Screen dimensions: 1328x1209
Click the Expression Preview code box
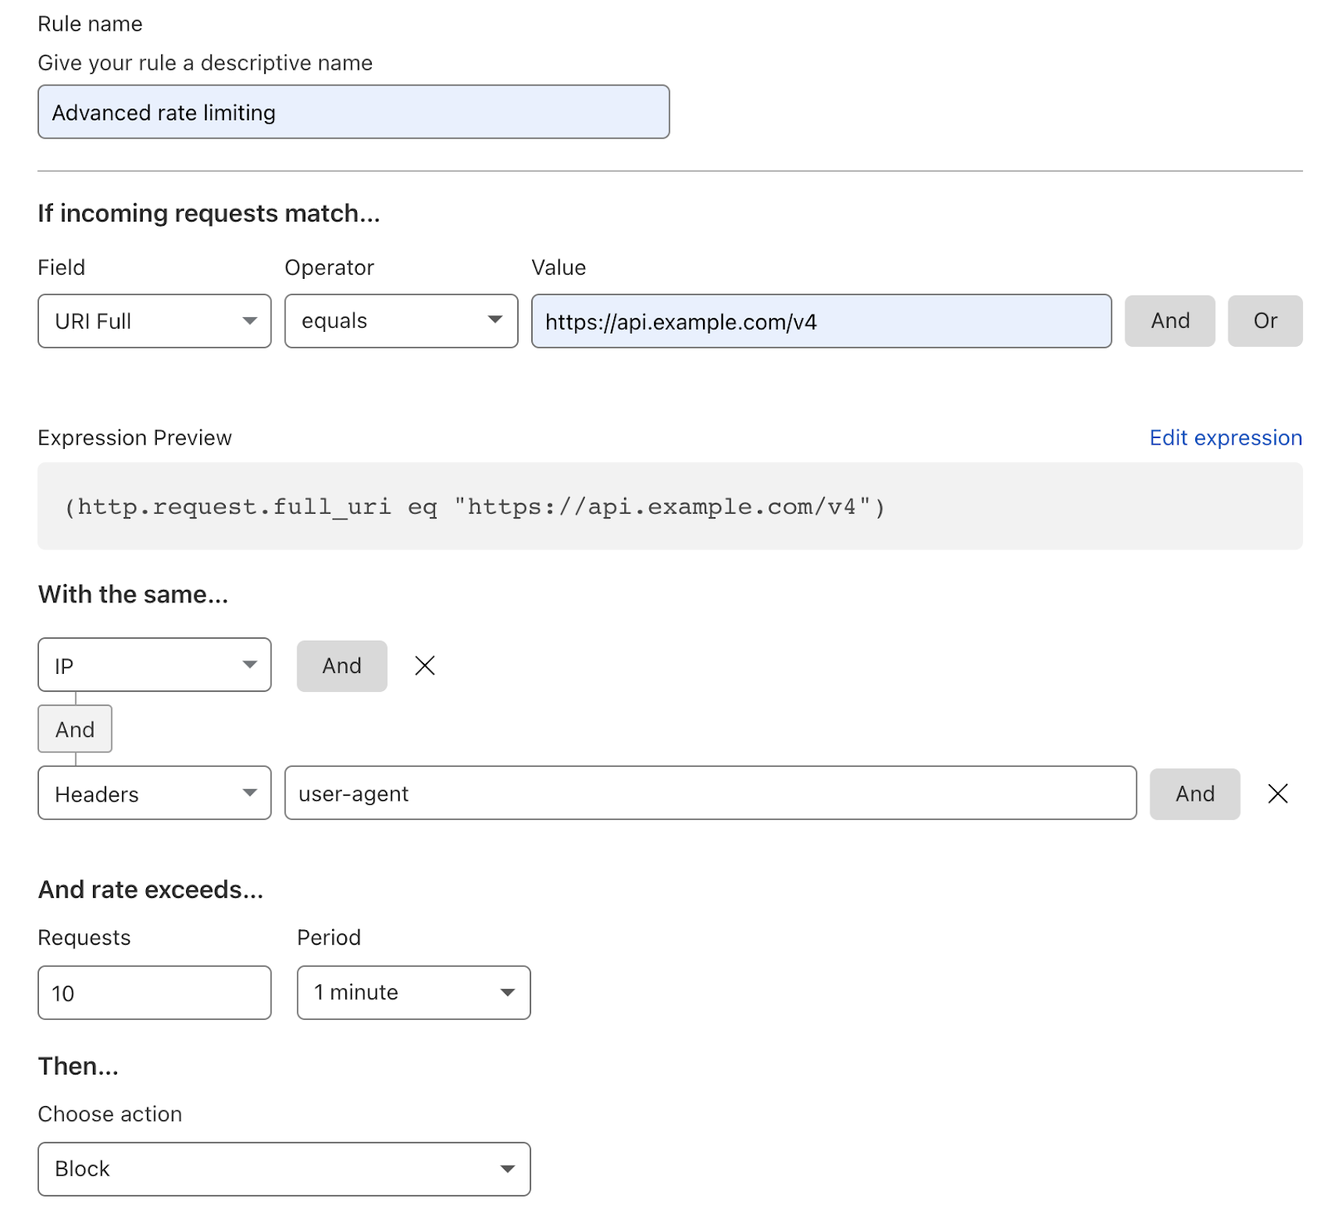coord(670,506)
